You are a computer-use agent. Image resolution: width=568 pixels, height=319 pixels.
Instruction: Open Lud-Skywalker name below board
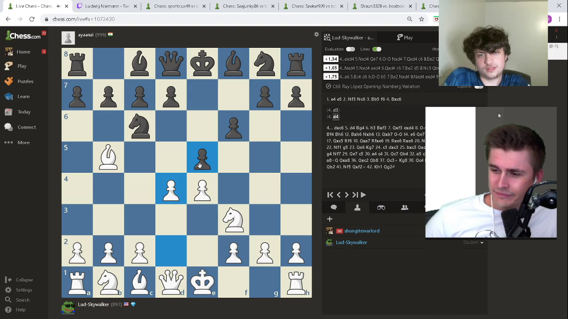[x=93, y=304]
